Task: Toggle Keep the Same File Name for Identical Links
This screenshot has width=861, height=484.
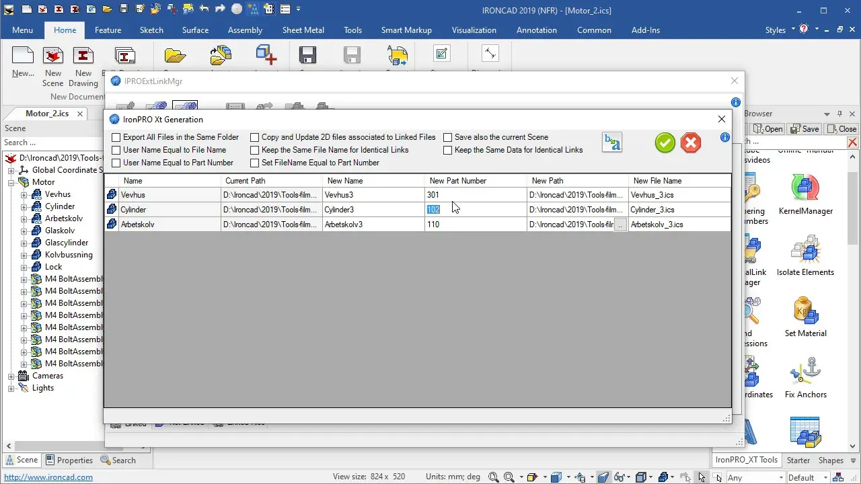Action: (255, 150)
